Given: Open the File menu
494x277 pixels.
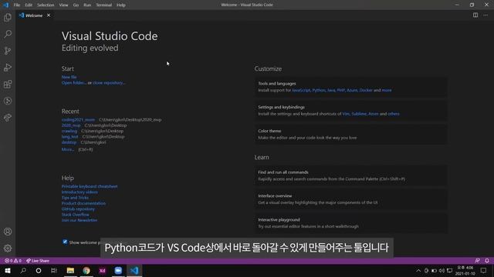Looking at the screenshot, I should pos(17,5).
